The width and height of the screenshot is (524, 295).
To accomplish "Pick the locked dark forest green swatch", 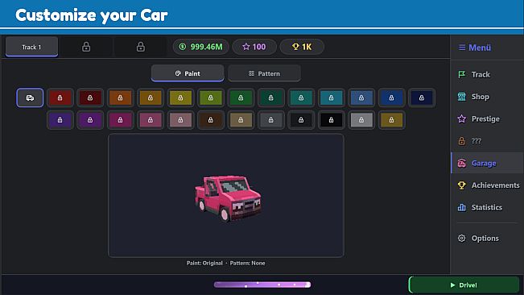I will (270, 98).
